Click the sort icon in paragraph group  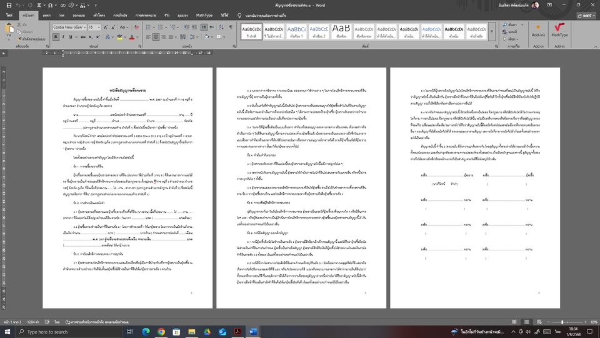point(221,28)
